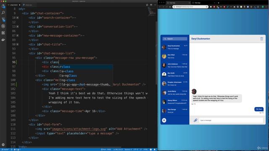Click the paperclip attachment icon in chat form
The width and height of the screenshot is (269, 151).
pos(195,120)
